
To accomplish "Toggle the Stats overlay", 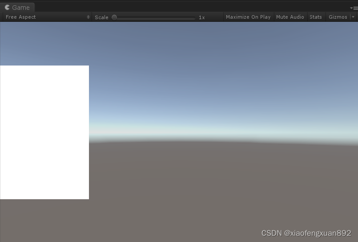I will tap(316, 17).
